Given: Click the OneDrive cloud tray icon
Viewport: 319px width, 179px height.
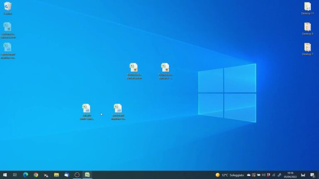Looking at the screenshot, I should tap(249, 175).
